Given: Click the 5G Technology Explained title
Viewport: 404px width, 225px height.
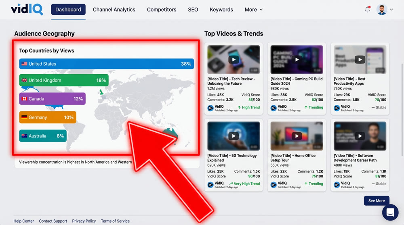Looking at the screenshot, I should (232, 158).
